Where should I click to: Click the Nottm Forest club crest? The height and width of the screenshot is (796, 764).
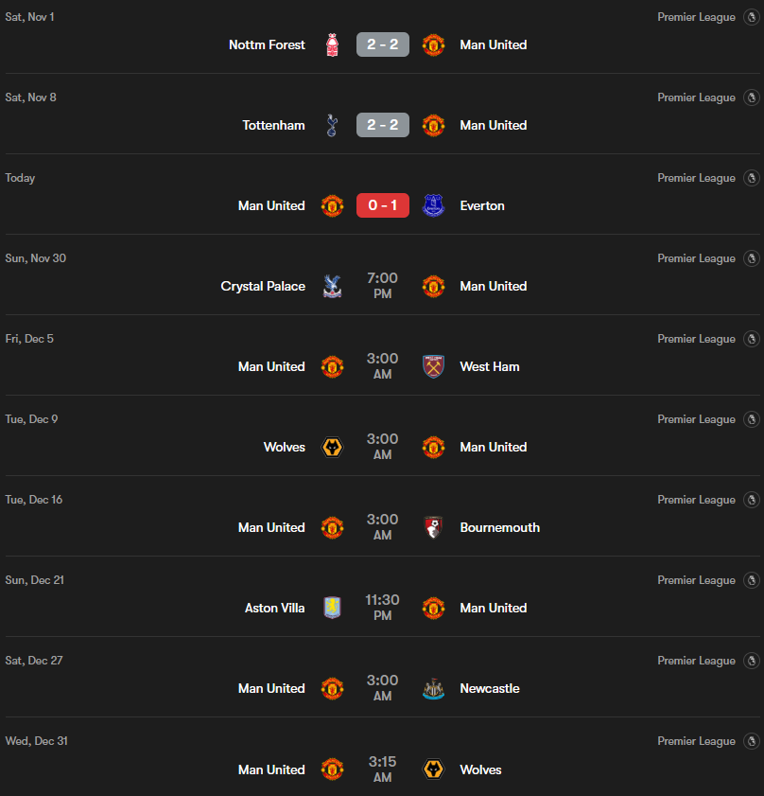click(332, 44)
